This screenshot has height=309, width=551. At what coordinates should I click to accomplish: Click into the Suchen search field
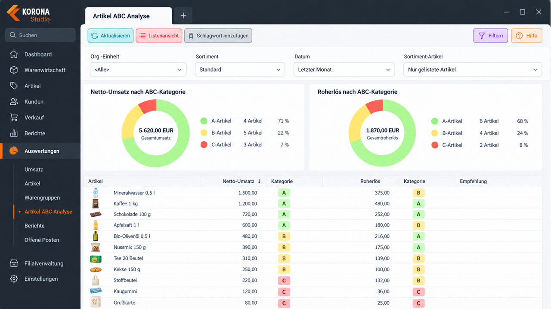pyautogui.click(x=40, y=35)
